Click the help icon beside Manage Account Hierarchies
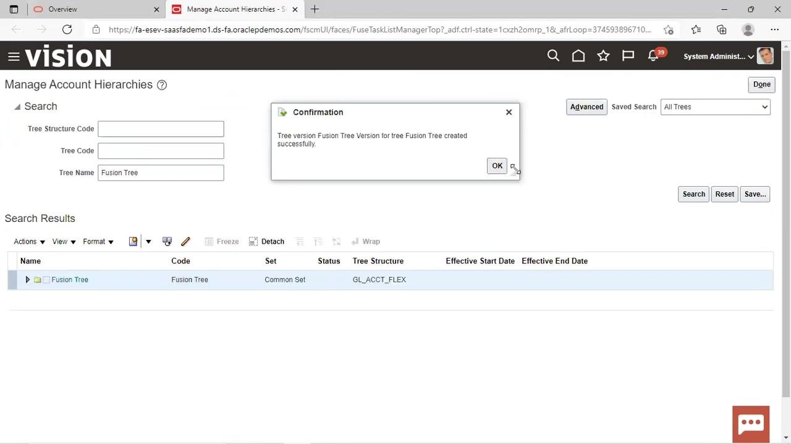 coord(162,85)
